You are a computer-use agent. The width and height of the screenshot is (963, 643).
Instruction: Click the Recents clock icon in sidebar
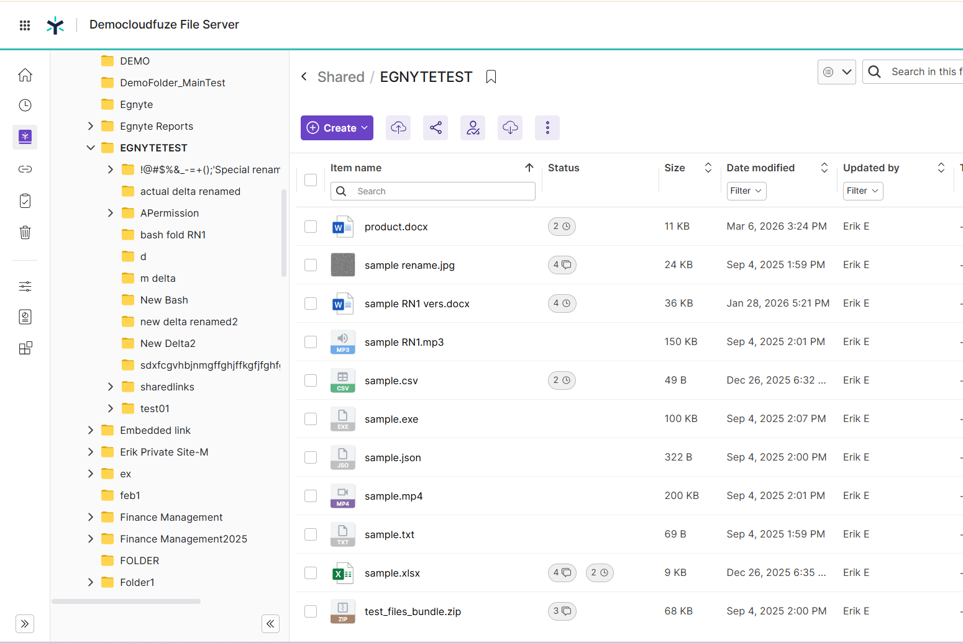pos(25,106)
